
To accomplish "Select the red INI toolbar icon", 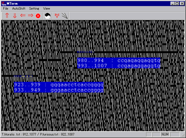I will click(x=57, y=16).
